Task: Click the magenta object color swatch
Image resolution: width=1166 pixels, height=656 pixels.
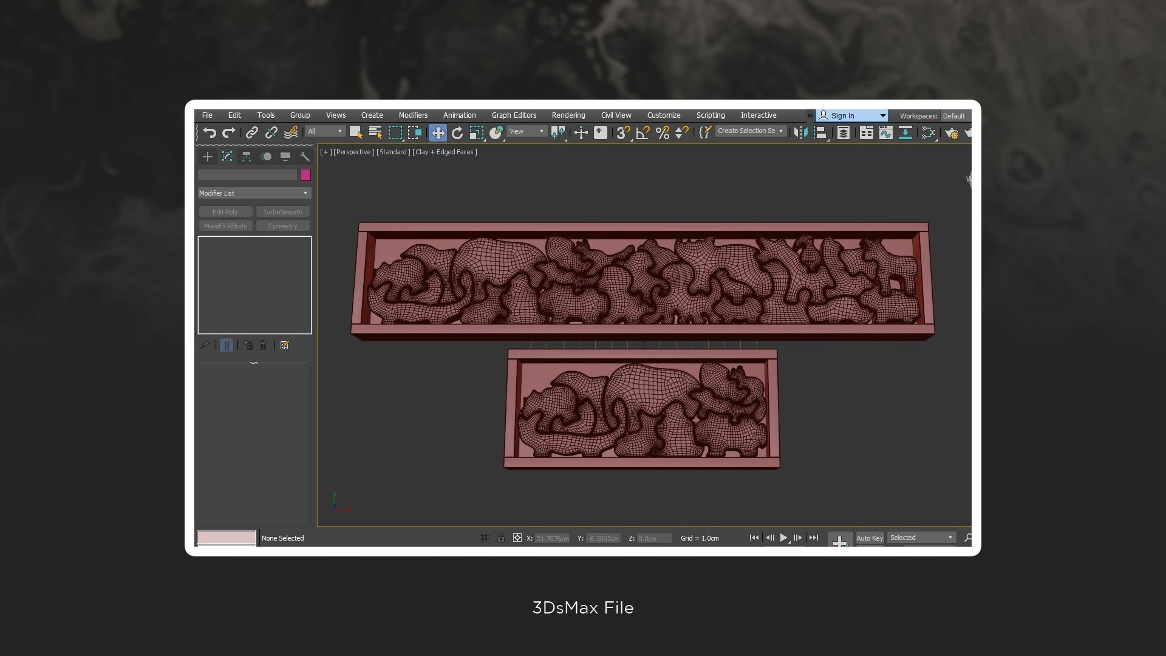Action: coord(305,175)
